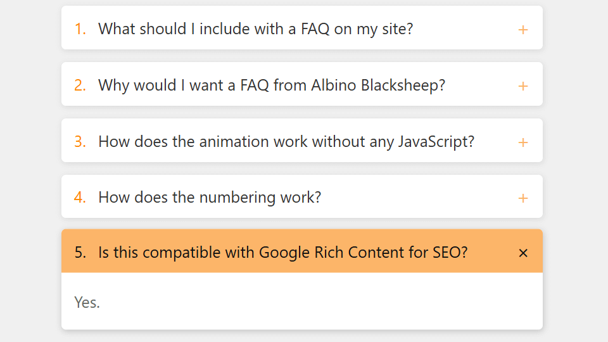Click the orange number 2 label
This screenshot has height=342, width=608.
(x=80, y=85)
